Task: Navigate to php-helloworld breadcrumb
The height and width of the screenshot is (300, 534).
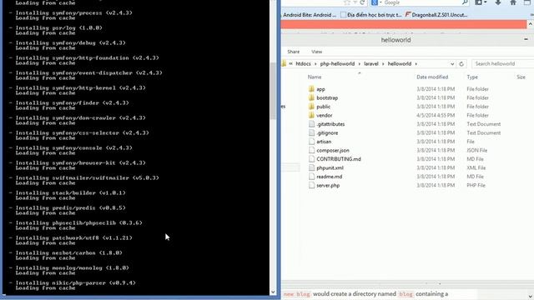Action: click(x=337, y=64)
